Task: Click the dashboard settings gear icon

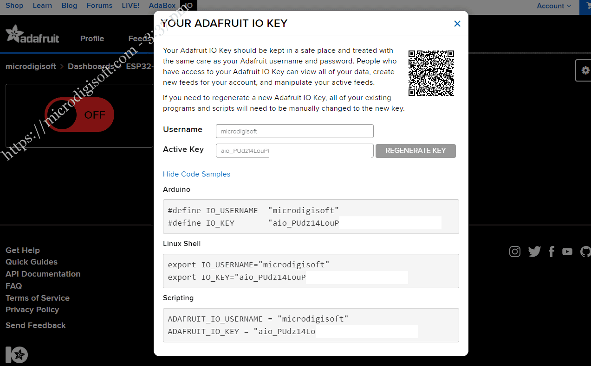Action: (585, 70)
